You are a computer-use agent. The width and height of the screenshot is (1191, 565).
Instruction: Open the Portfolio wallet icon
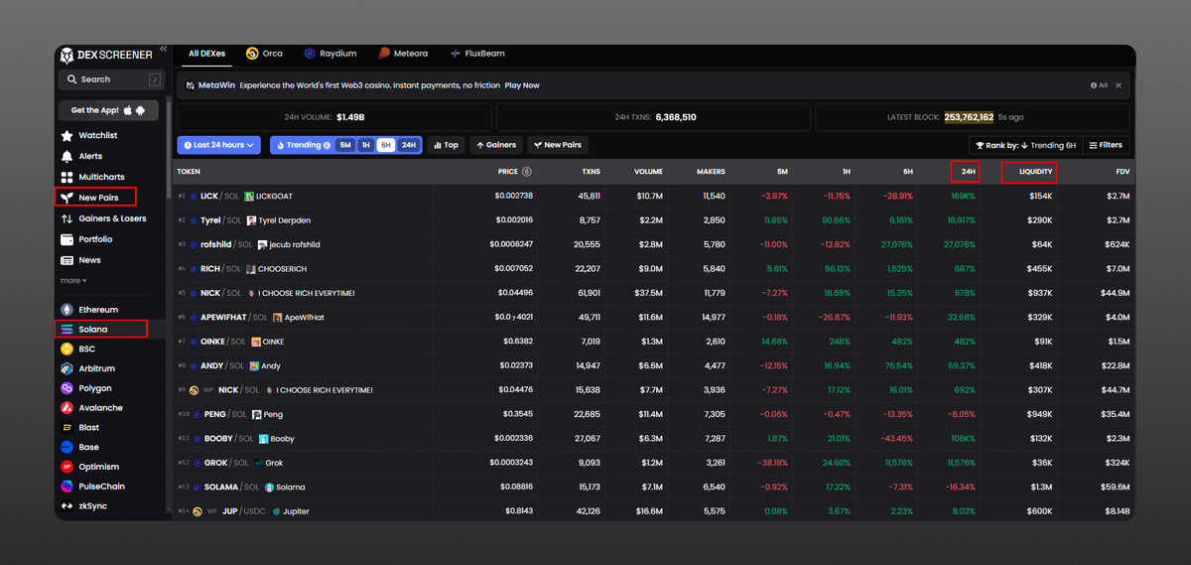pos(67,239)
